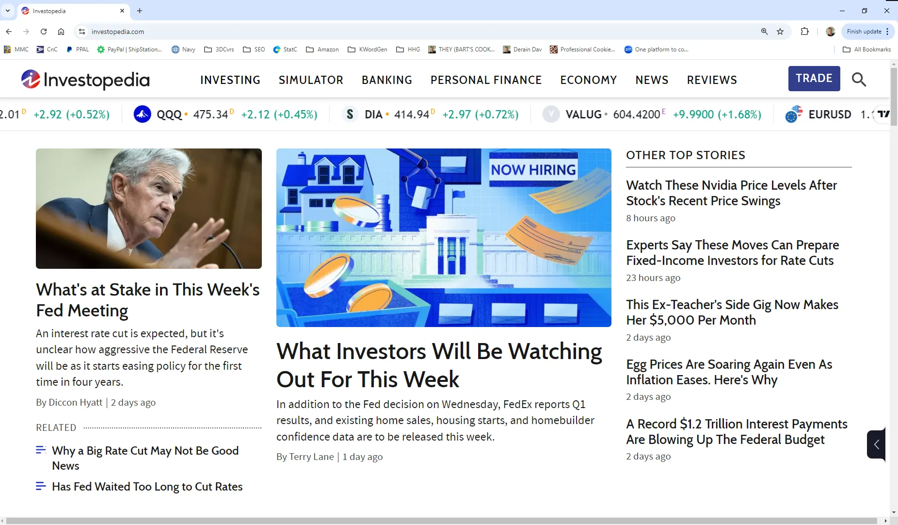Click the Now Hiring illustration image
This screenshot has width=898, height=525.
(444, 238)
